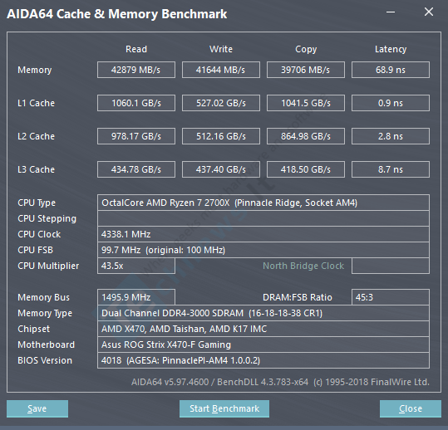
Task: Click the empty North Bridge Clock field
Action: pyautogui.click(x=391, y=266)
